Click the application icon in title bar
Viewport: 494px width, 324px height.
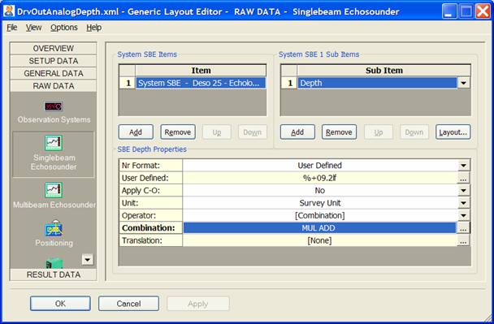pyautogui.click(x=8, y=11)
